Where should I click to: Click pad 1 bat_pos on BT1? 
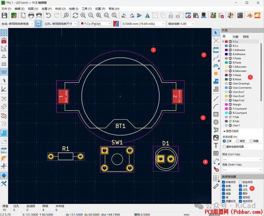[63, 96]
